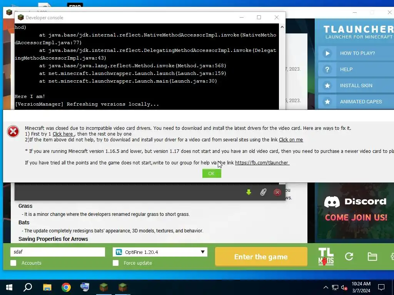Image resolution: width=394 pixels, height=295 pixels.
Task: Minimize the Developer console window
Action: 242,17
